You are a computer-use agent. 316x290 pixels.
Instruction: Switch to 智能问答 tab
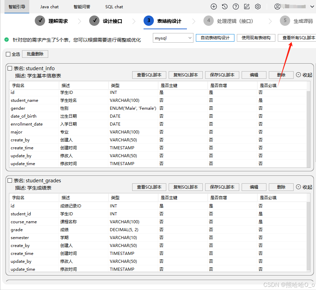tap(82, 7)
